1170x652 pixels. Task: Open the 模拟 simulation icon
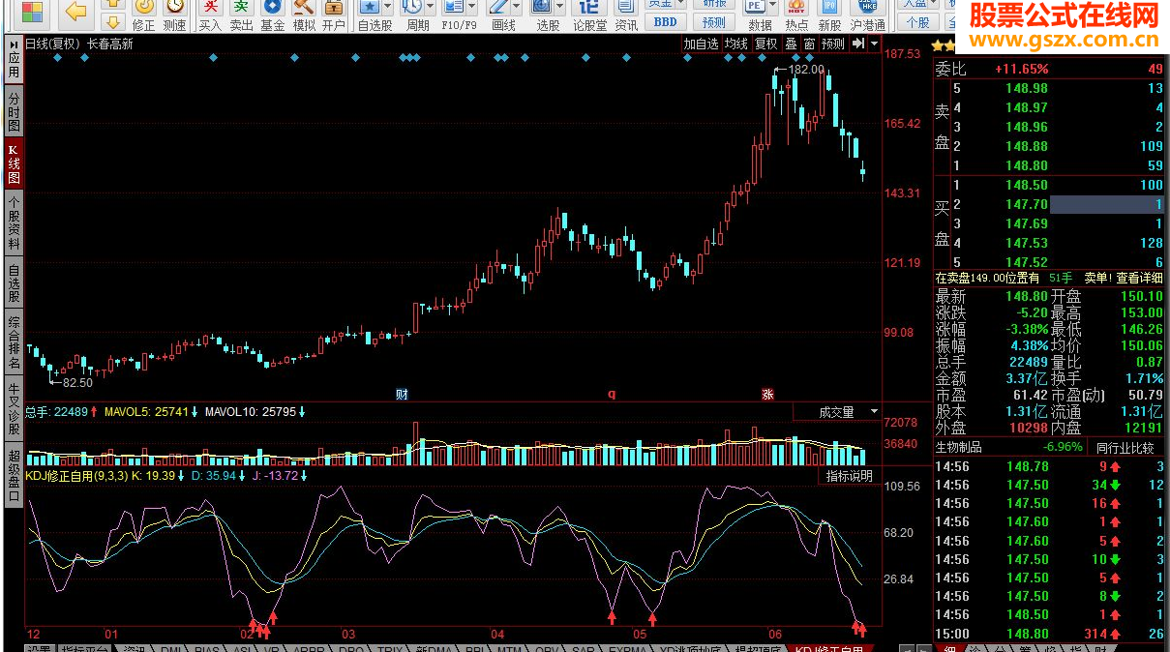tap(303, 15)
